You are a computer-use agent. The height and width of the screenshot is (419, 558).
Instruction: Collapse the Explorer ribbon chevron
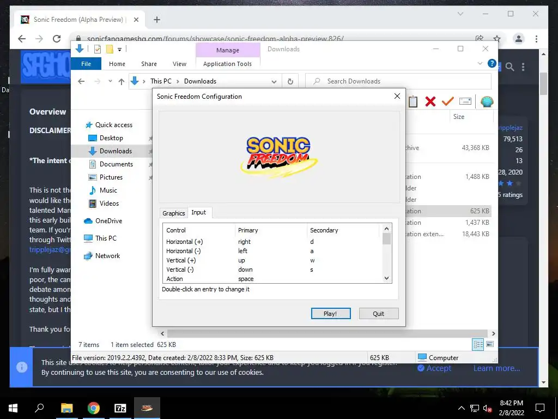(480, 63)
